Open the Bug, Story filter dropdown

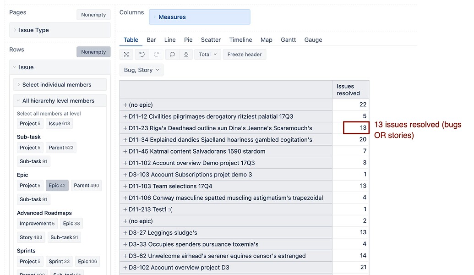coord(142,70)
